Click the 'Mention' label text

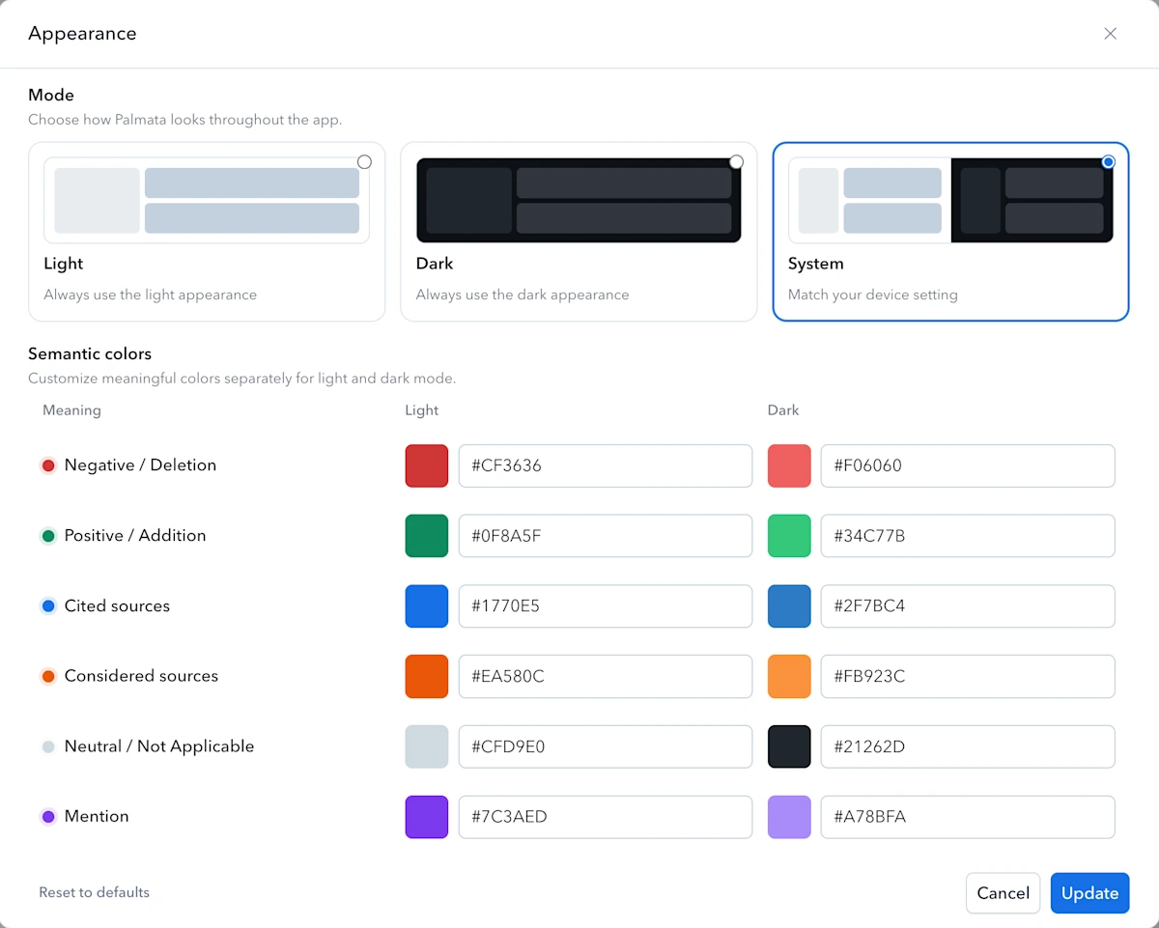[x=97, y=817]
